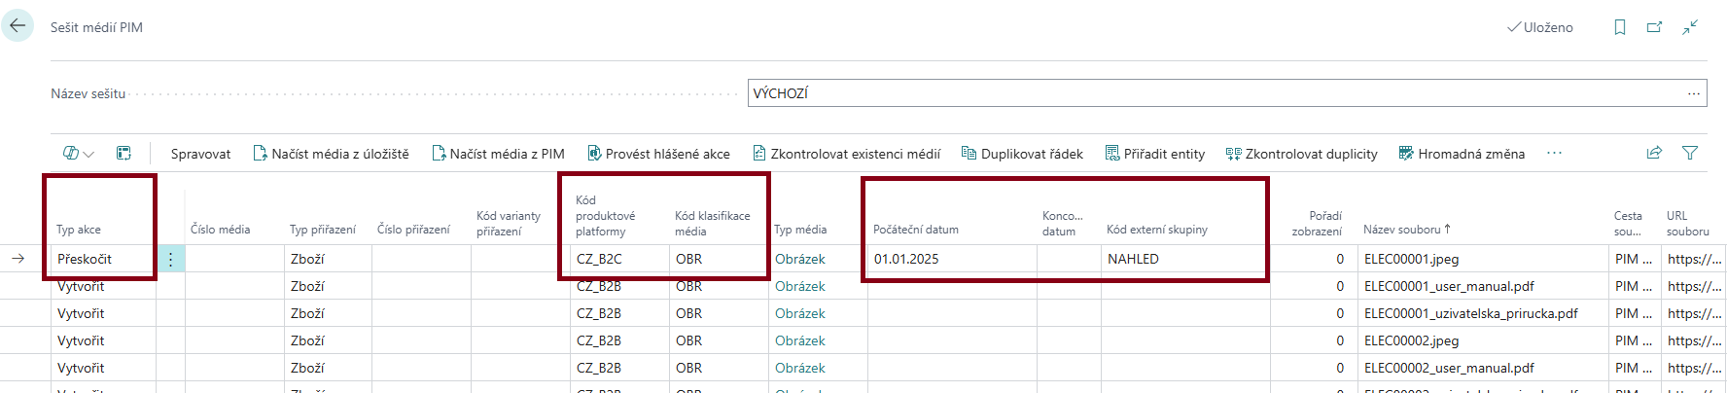The image size is (1727, 393).
Task: Click the bookmark icon
Action: [1620, 27]
